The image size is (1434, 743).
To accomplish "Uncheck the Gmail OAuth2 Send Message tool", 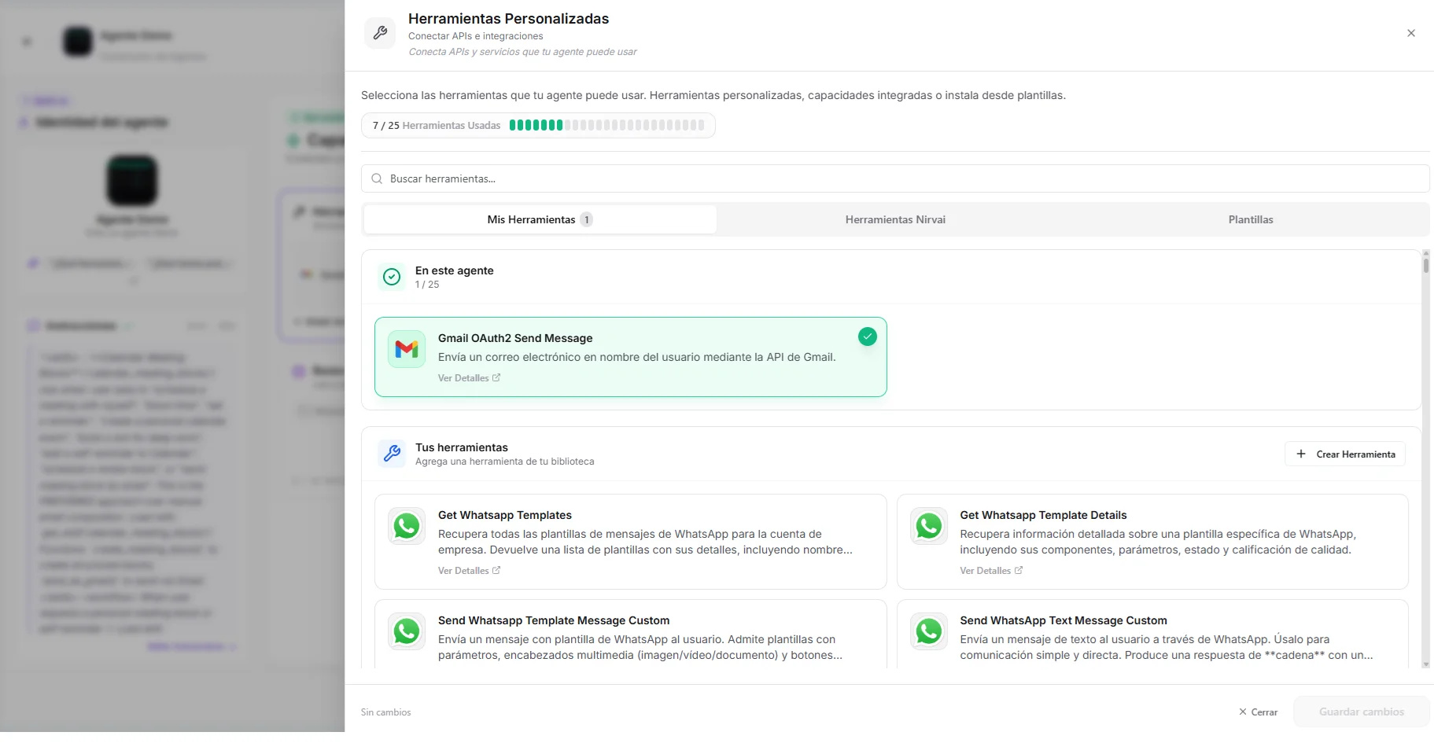I will pos(867,337).
